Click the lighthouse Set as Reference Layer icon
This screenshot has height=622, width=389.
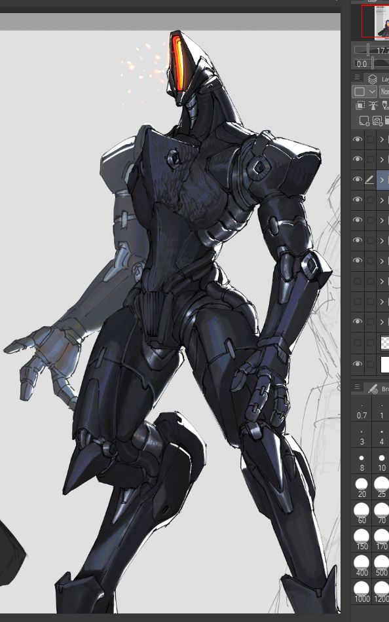tap(373, 105)
